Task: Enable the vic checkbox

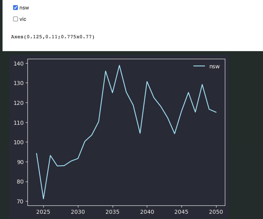Action: click(15, 19)
